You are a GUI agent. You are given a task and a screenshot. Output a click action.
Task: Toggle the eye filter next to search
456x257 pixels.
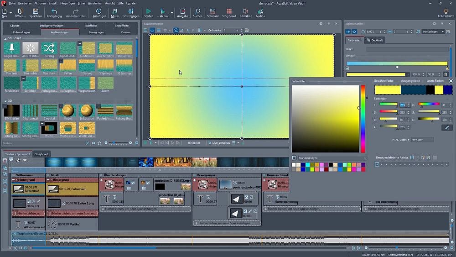click(x=93, y=143)
